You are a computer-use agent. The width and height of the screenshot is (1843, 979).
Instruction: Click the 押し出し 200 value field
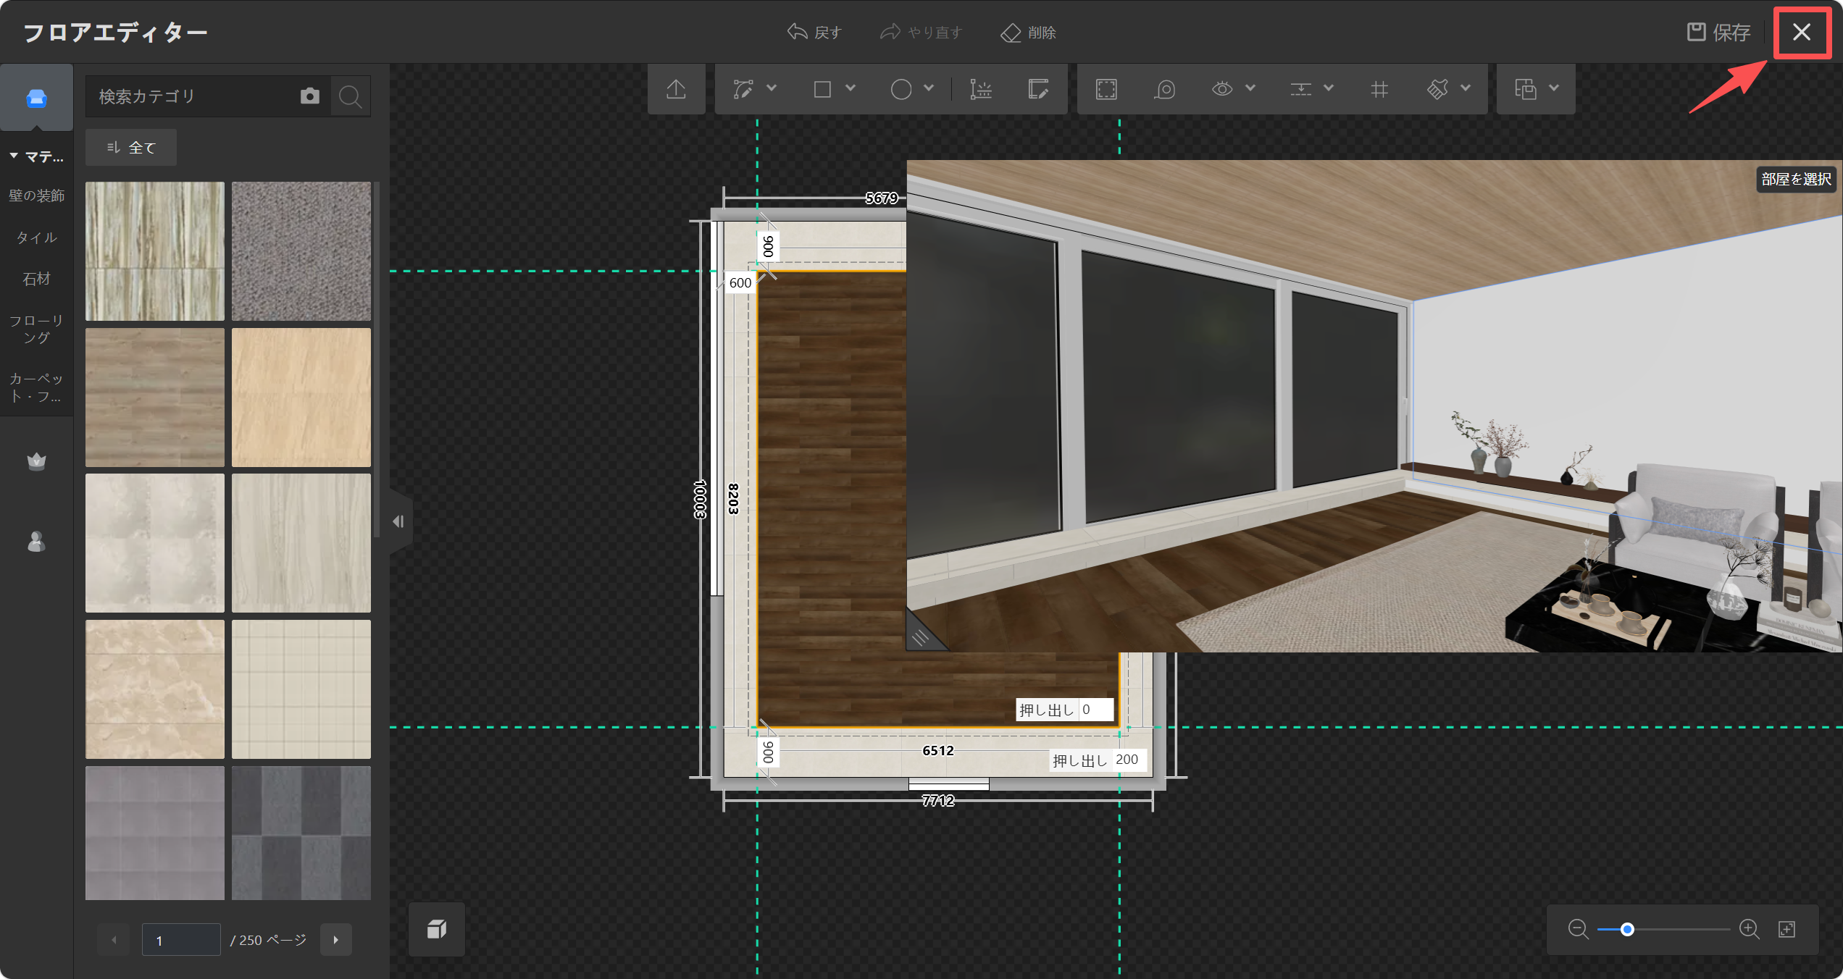(x=1129, y=760)
